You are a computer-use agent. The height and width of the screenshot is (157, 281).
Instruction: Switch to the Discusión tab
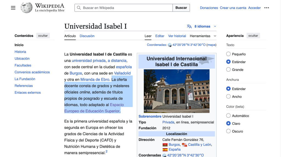click(87, 36)
